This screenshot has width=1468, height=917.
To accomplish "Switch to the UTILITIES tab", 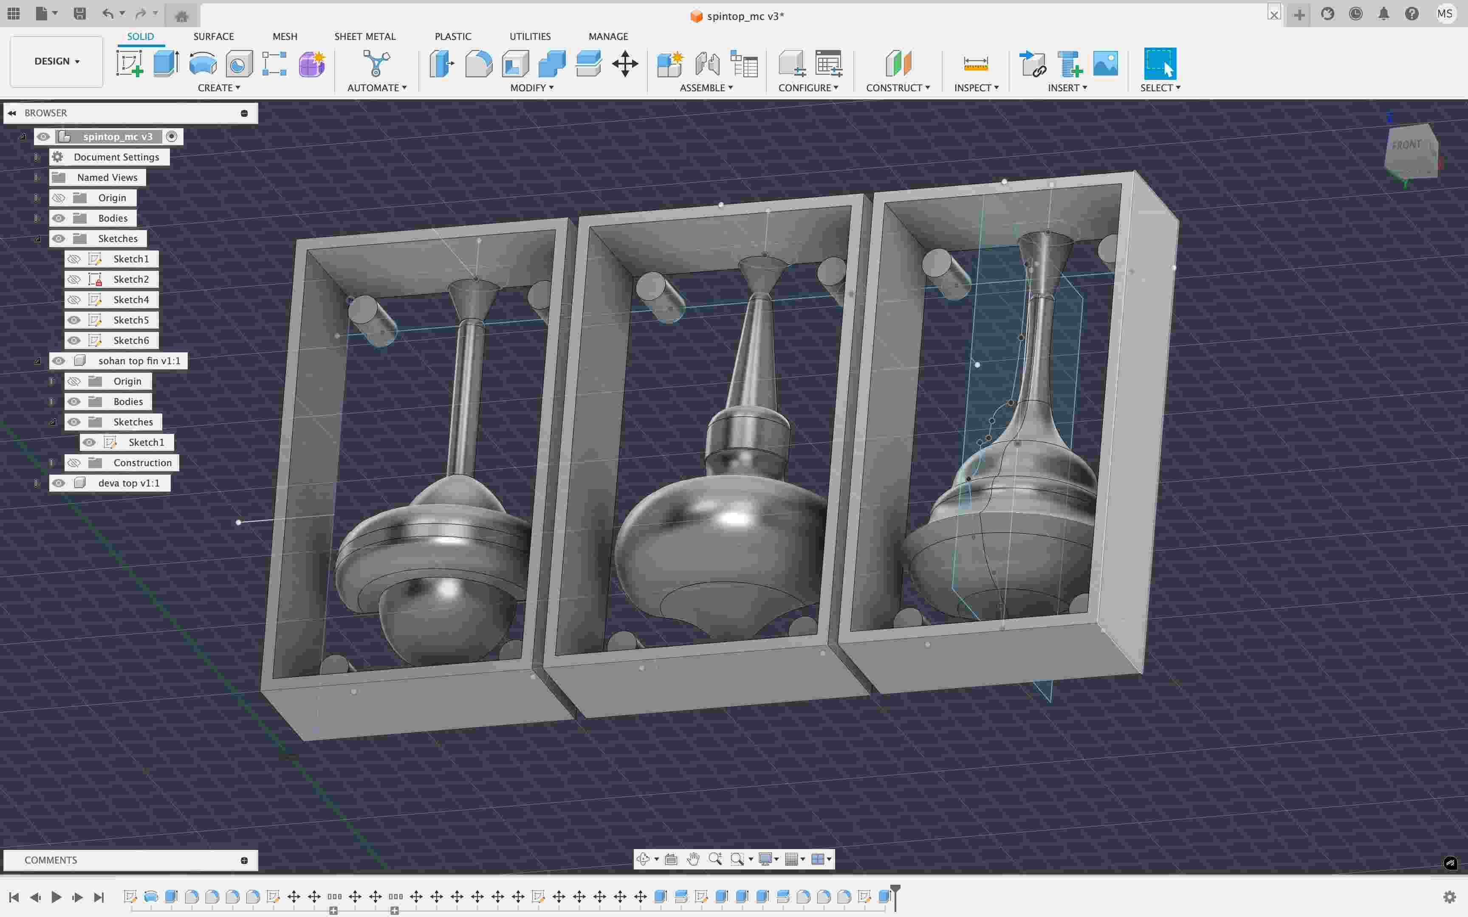I will pos(530,37).
